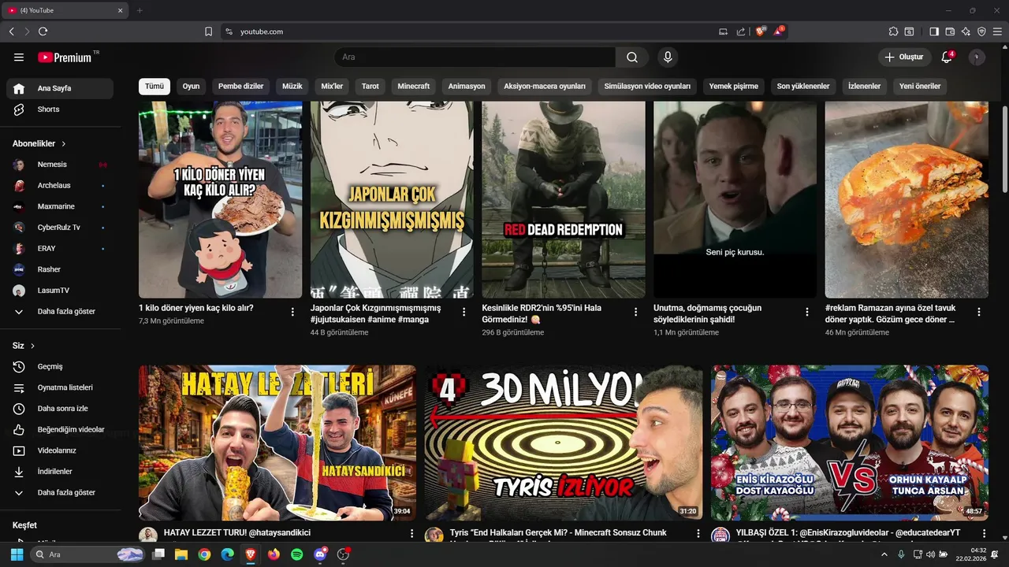Open Brave Leo AI sparkle icon
Image resolution: width=1009 pixels, height=567 pixels.
pyautogui.click(x=966, y=31)
